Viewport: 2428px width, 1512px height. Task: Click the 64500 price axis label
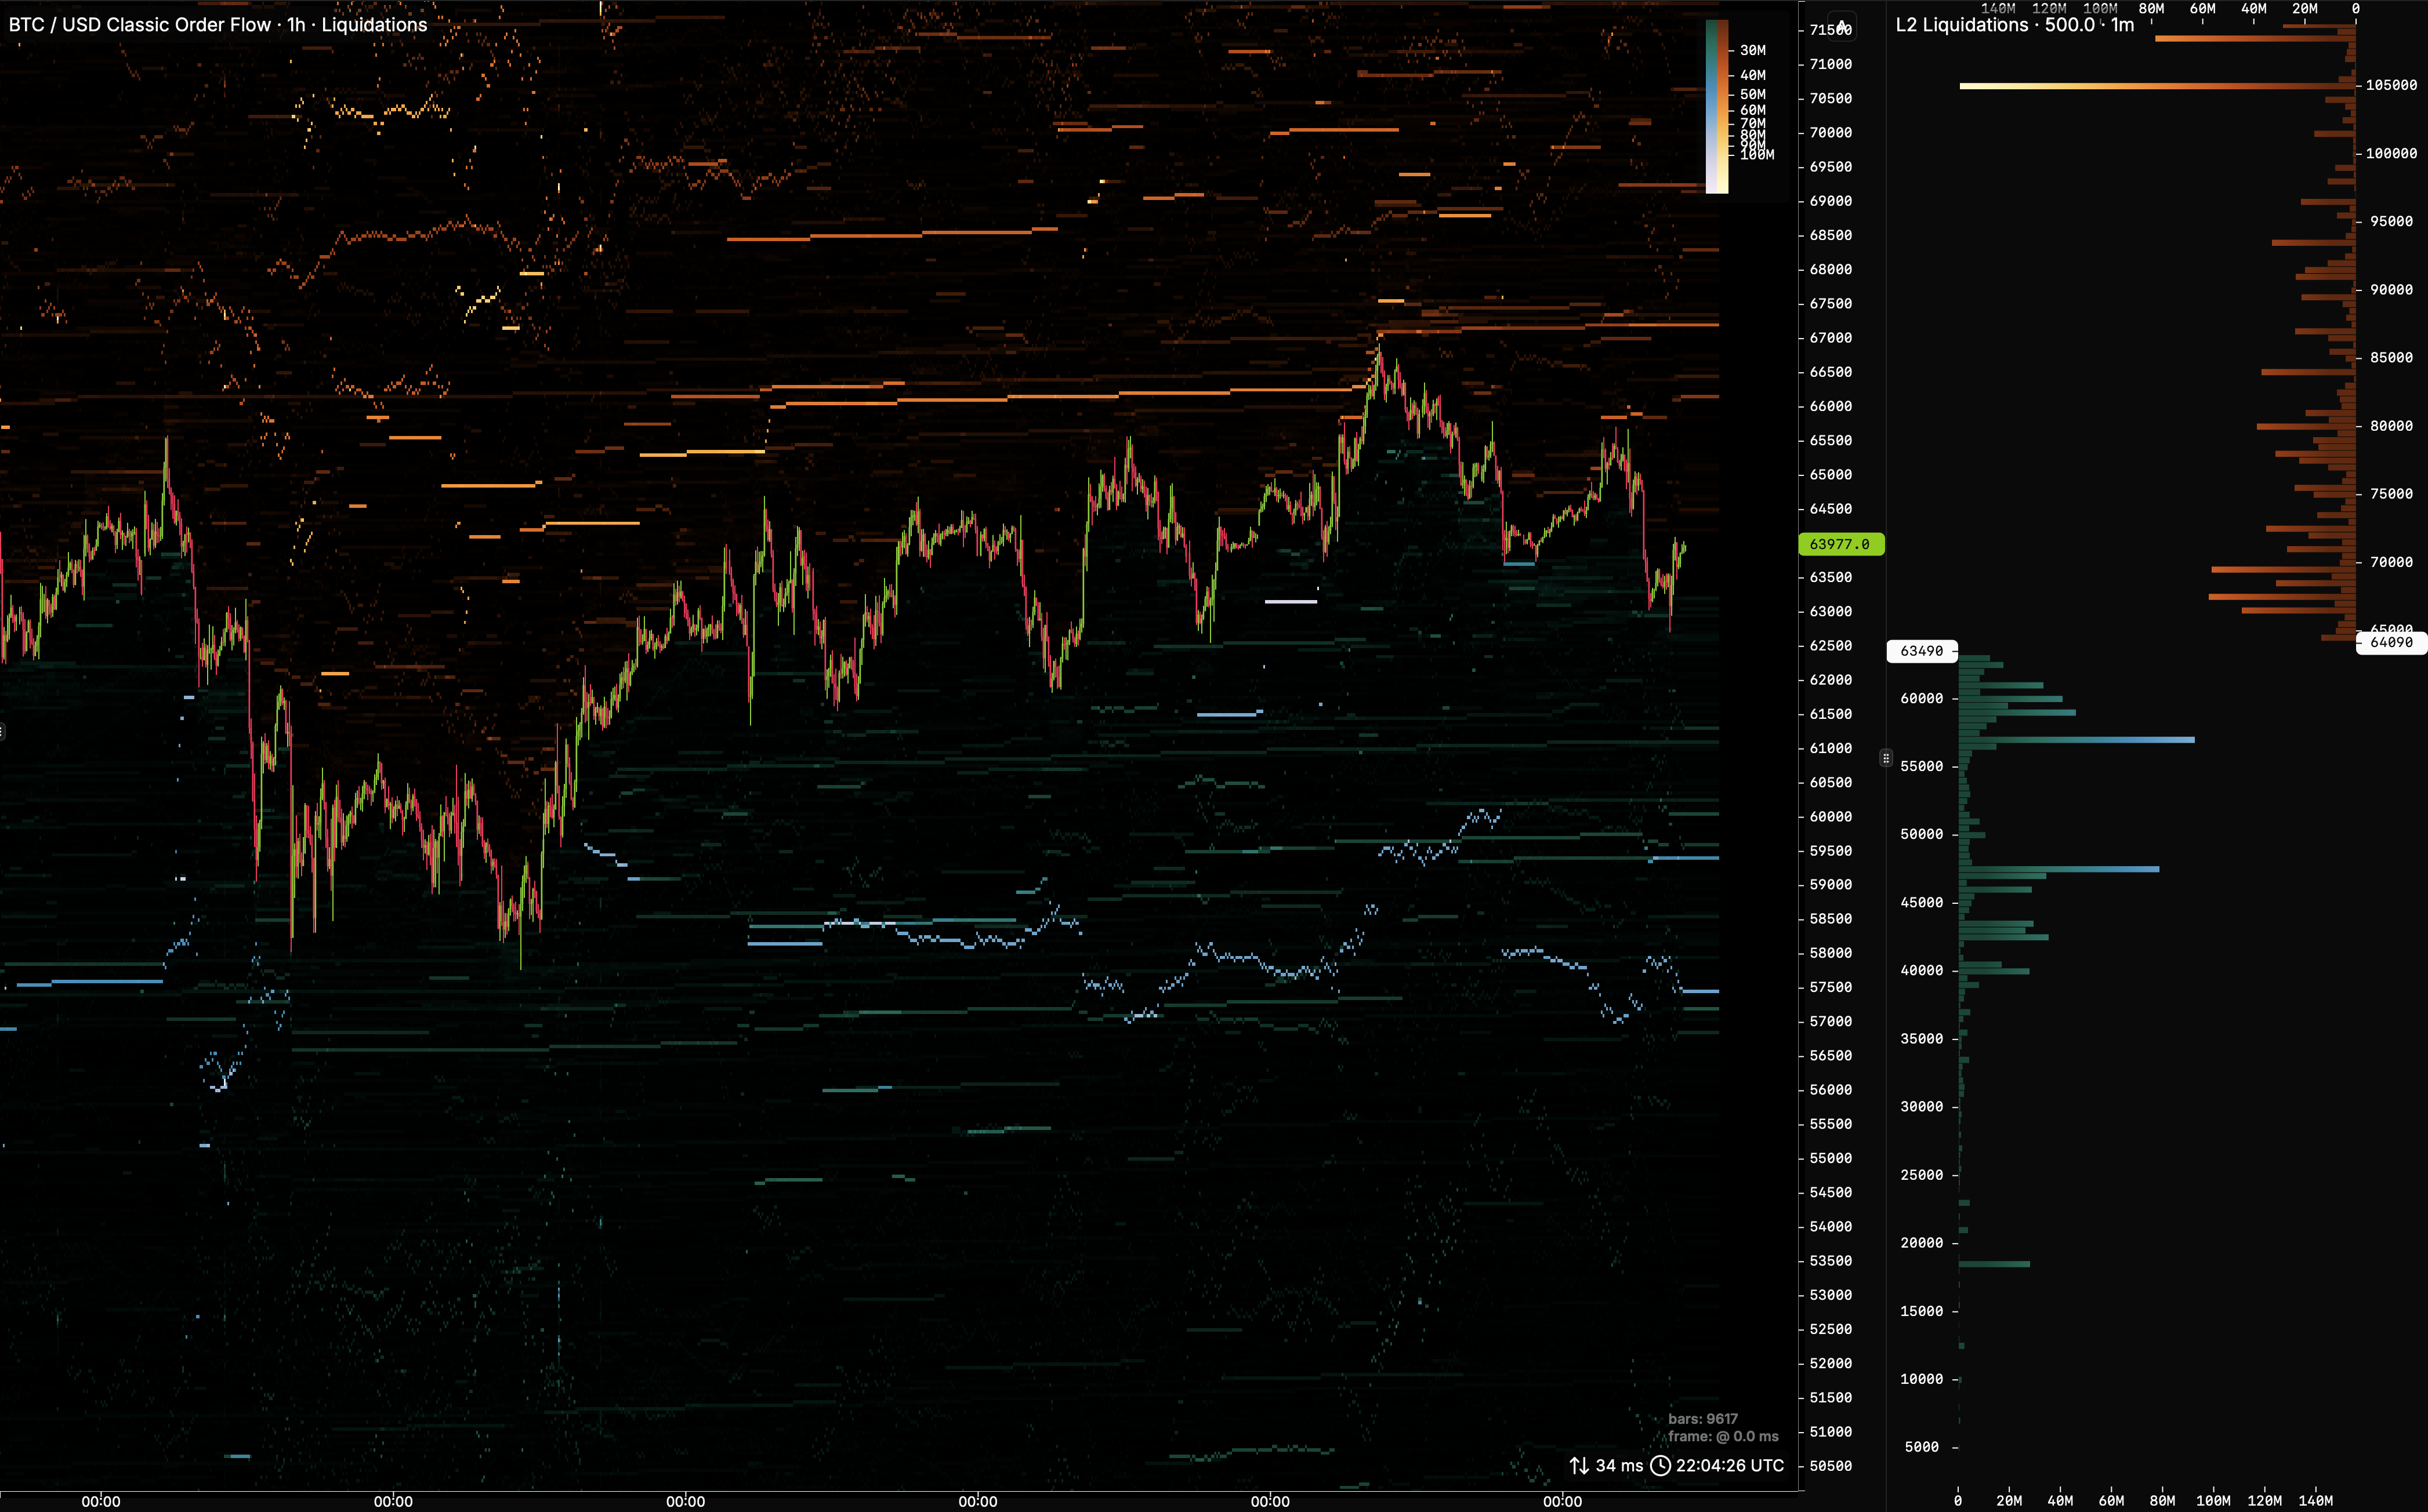click(x=1831, y=509)
